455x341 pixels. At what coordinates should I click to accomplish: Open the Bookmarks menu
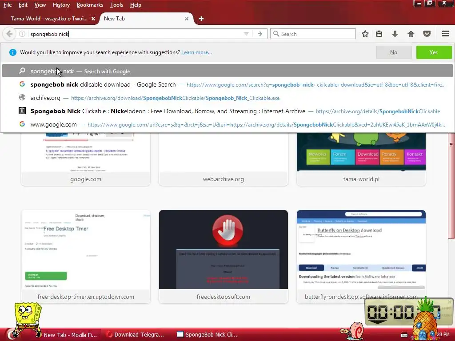point(90,5)
